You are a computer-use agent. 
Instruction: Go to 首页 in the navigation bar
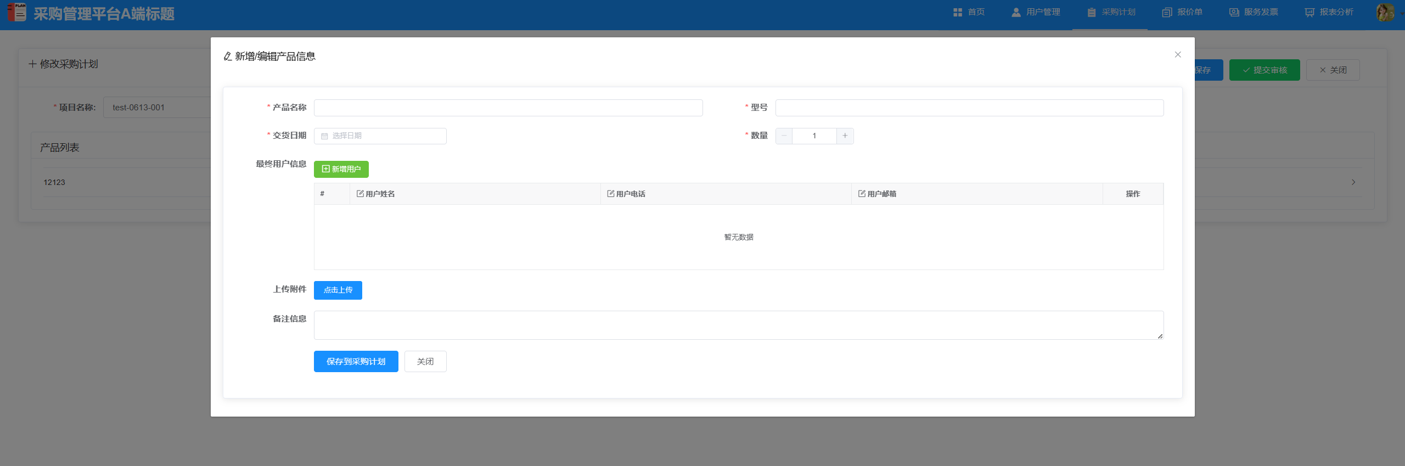point(969,12)
